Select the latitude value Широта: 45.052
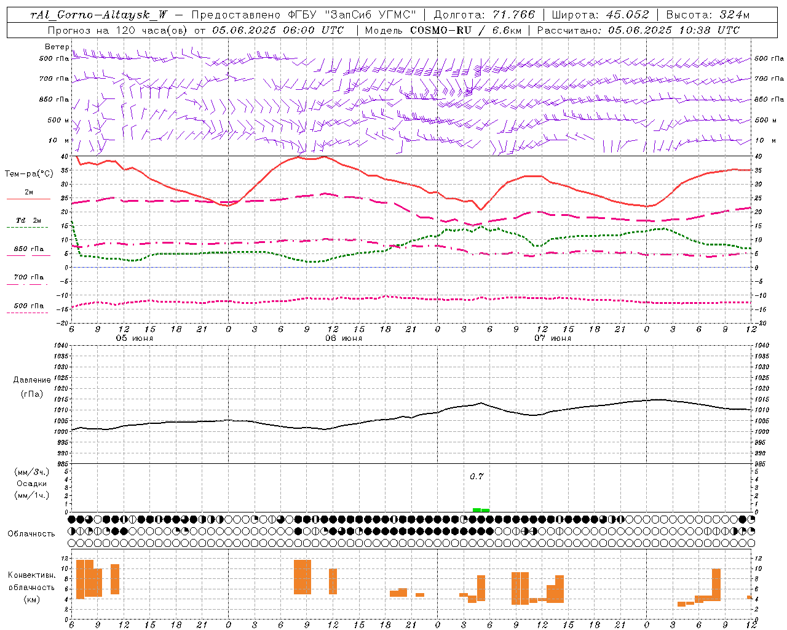The width and height of the screenshot is (787, 630). [x=600, y=15]
